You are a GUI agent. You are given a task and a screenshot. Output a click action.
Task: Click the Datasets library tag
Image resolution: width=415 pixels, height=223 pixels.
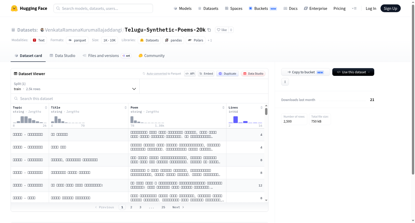point(149,40)
